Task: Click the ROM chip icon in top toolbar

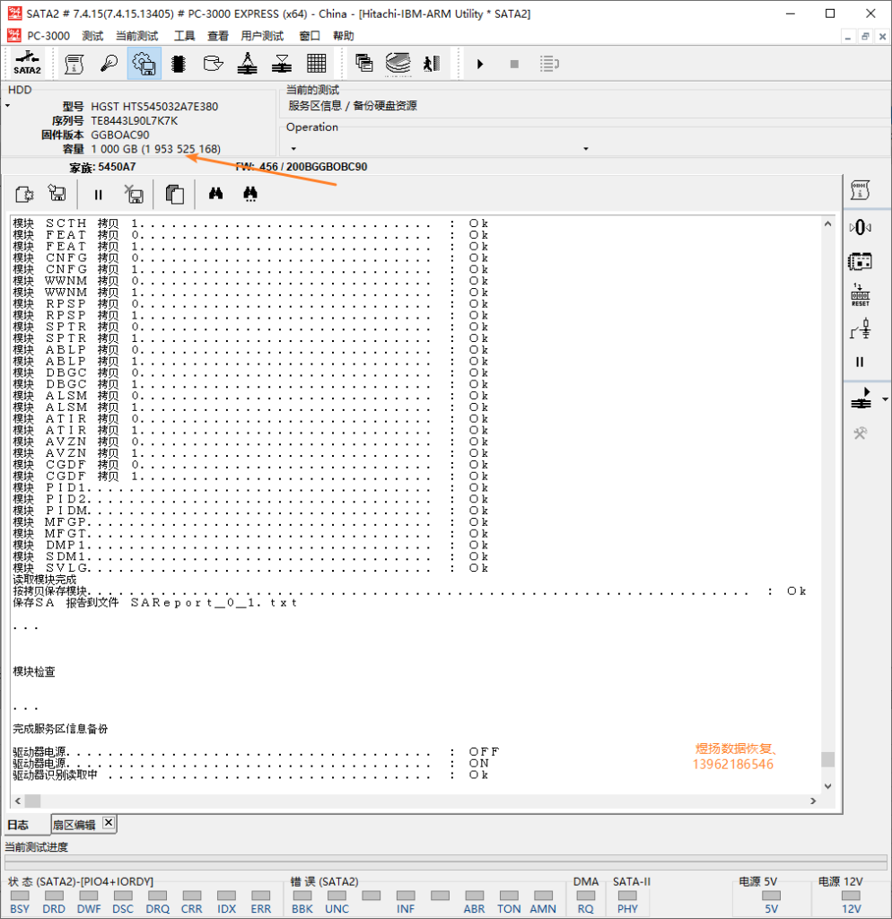Action: pos(179,64)
